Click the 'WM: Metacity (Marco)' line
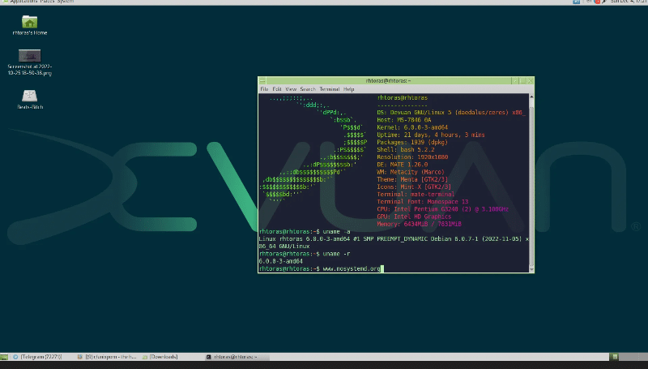The image size is (648, 369). (x=411, y=172)
